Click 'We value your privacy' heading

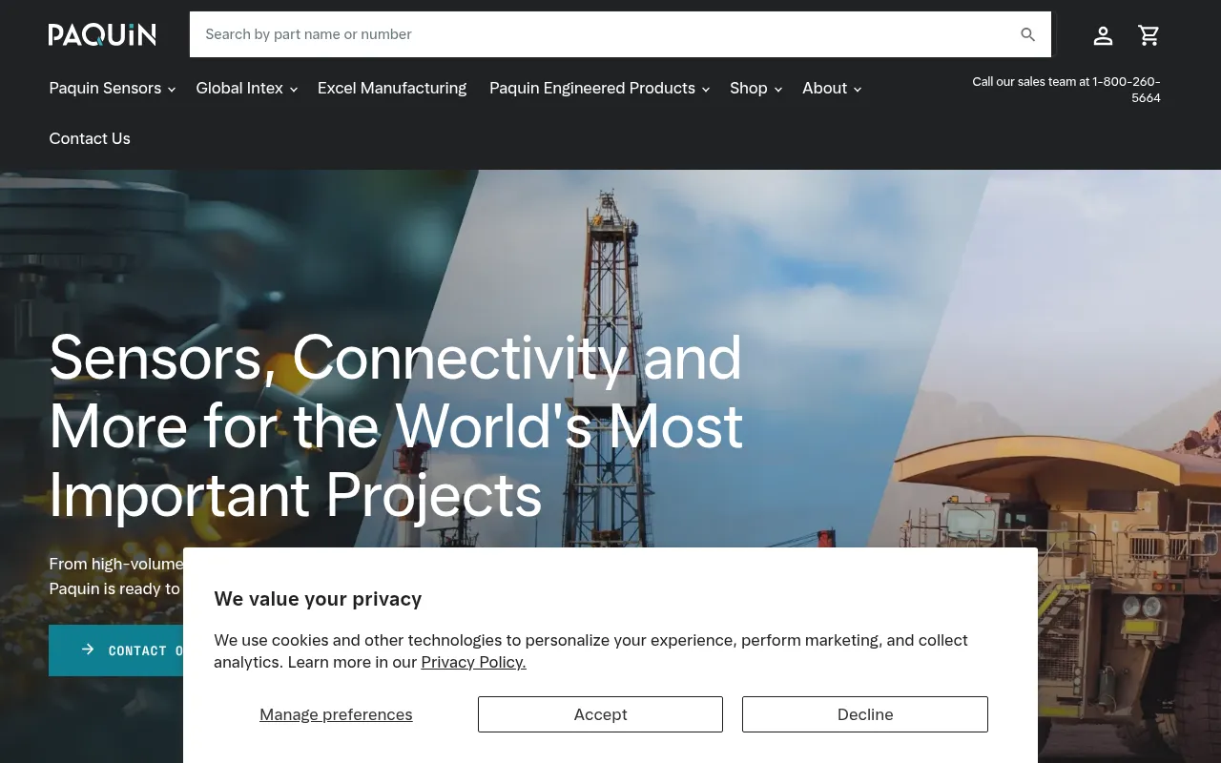[318, 599]
